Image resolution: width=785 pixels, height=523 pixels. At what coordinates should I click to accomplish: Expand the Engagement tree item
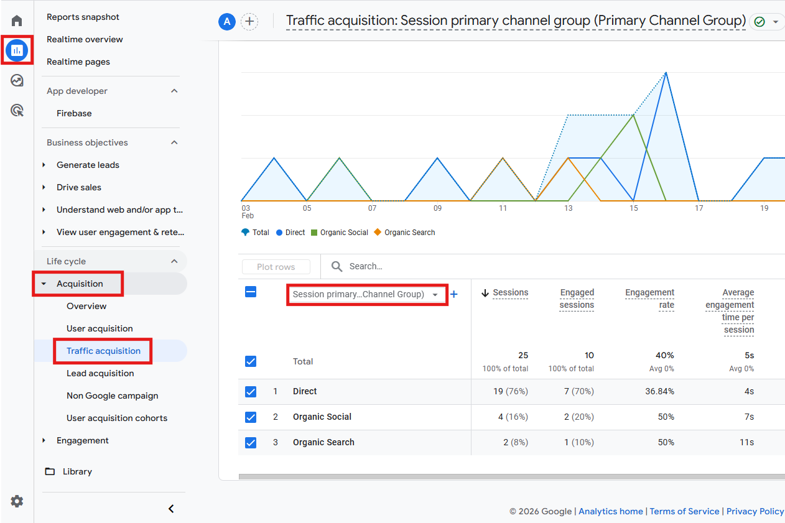click(x=44, y=440)
